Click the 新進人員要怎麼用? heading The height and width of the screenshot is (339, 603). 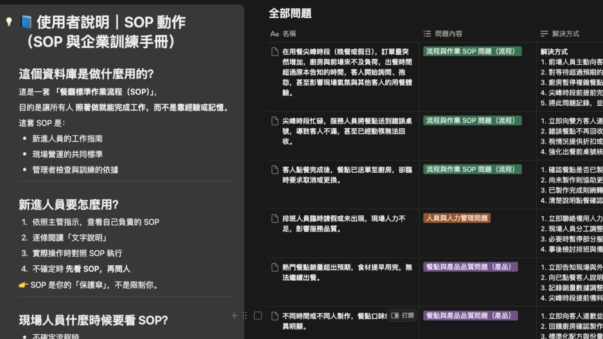pyautogui.click(x=68, y=205)
